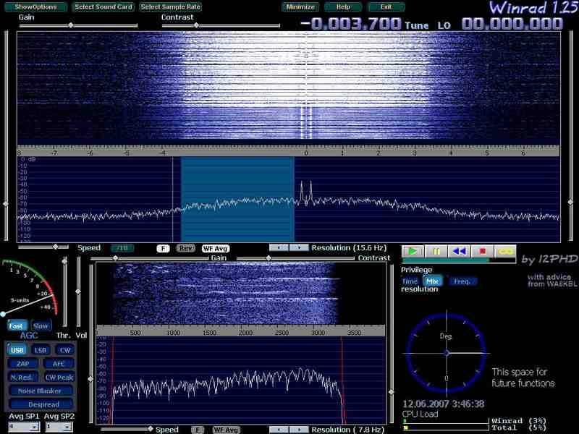This screenshot has width=579, height=434.
Task: Increase resolution with the right arrow beside Resolution (7.8 Hz)
Action: 299,430
